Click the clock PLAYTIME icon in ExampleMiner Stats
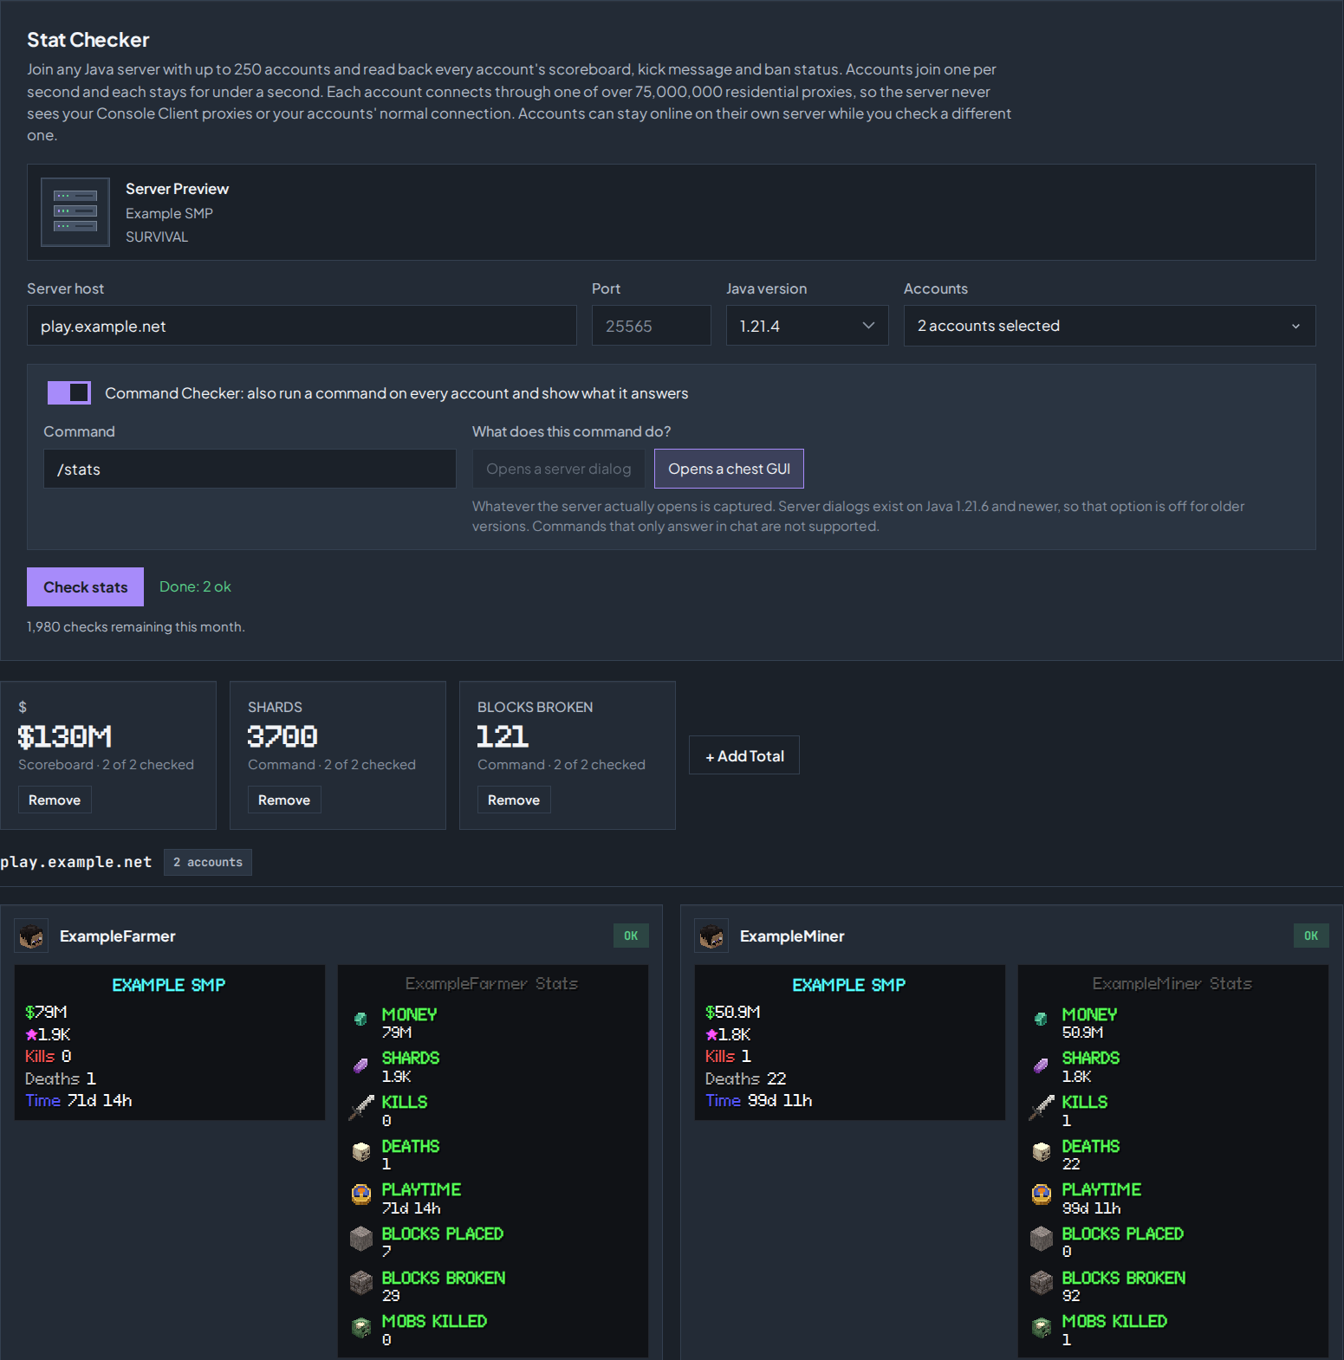The height and width of the screenshot is (1360, 1344). [x=1042, y=1195]
